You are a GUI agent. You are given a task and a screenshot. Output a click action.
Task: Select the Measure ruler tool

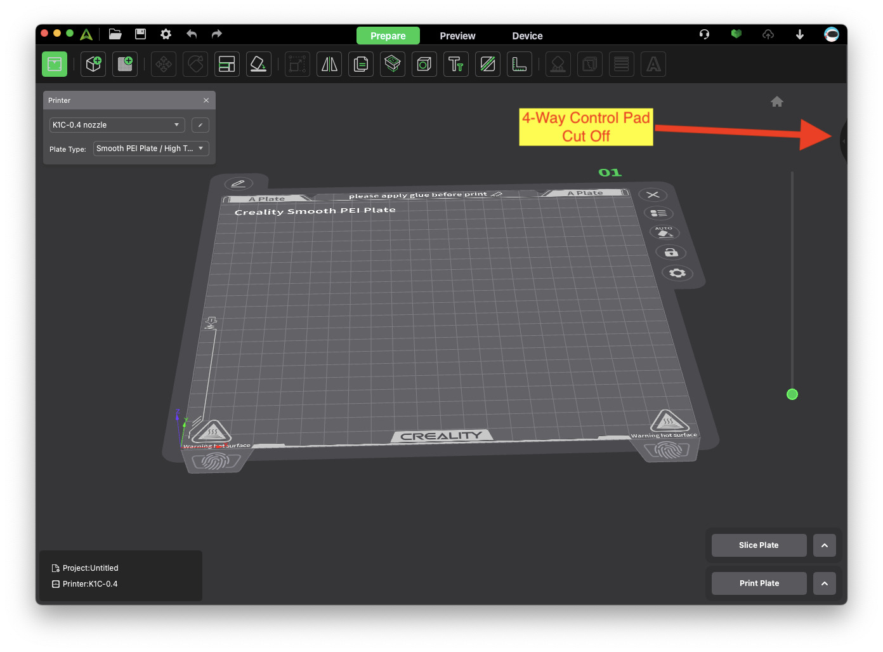(x=520, y=64)
